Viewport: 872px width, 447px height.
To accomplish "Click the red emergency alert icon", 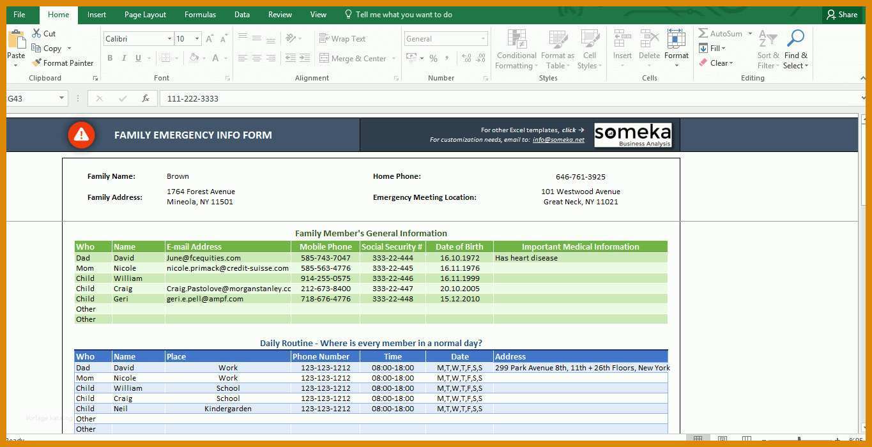I will click(x=81, y=135).
